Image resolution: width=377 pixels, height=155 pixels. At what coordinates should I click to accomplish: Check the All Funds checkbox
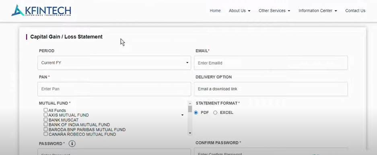coord(46,110)
